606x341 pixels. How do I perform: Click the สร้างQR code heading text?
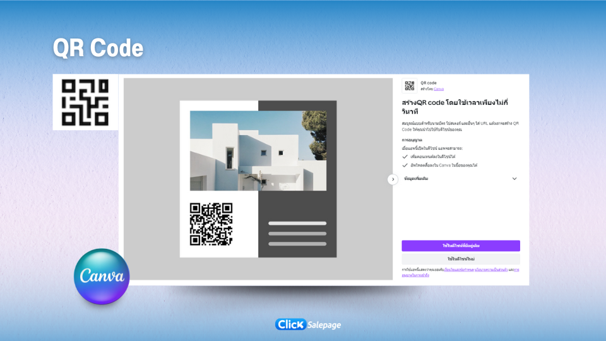coord(455,107)
